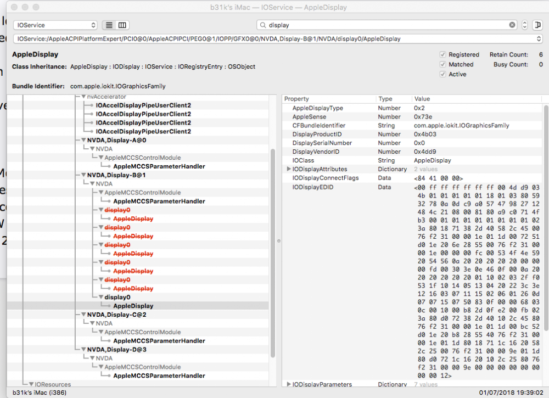Select the DisplaySerialNumber property row
The height and width of the screenshot is (398, 549).
point(412,143)
